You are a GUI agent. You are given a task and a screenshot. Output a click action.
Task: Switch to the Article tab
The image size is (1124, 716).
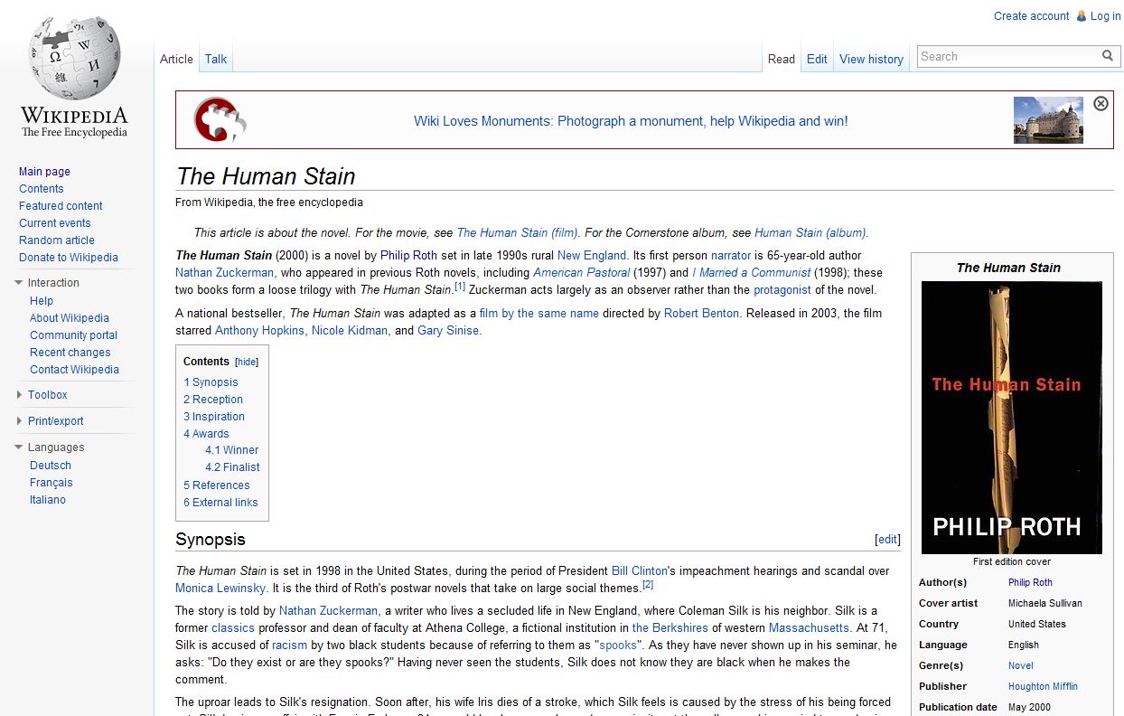pos(176,59)
